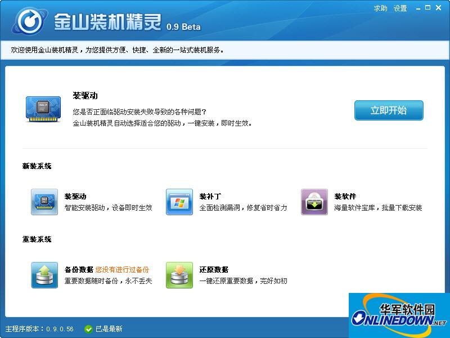Open the 设置 settings link

(x=400, y=8)
